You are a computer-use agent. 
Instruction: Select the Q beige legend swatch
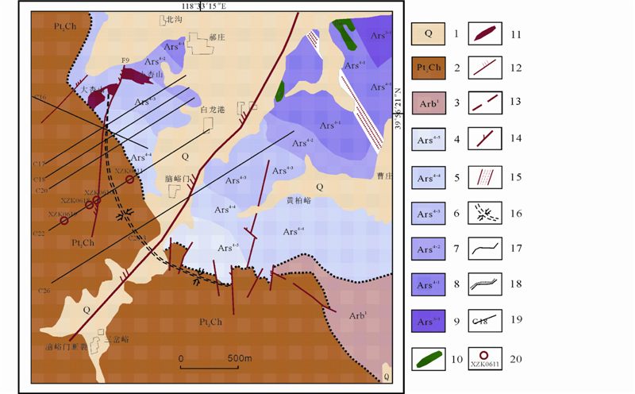429,34
